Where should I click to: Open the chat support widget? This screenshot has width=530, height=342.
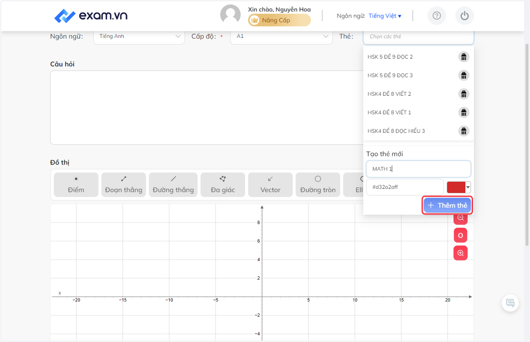(x=510, y=303)
